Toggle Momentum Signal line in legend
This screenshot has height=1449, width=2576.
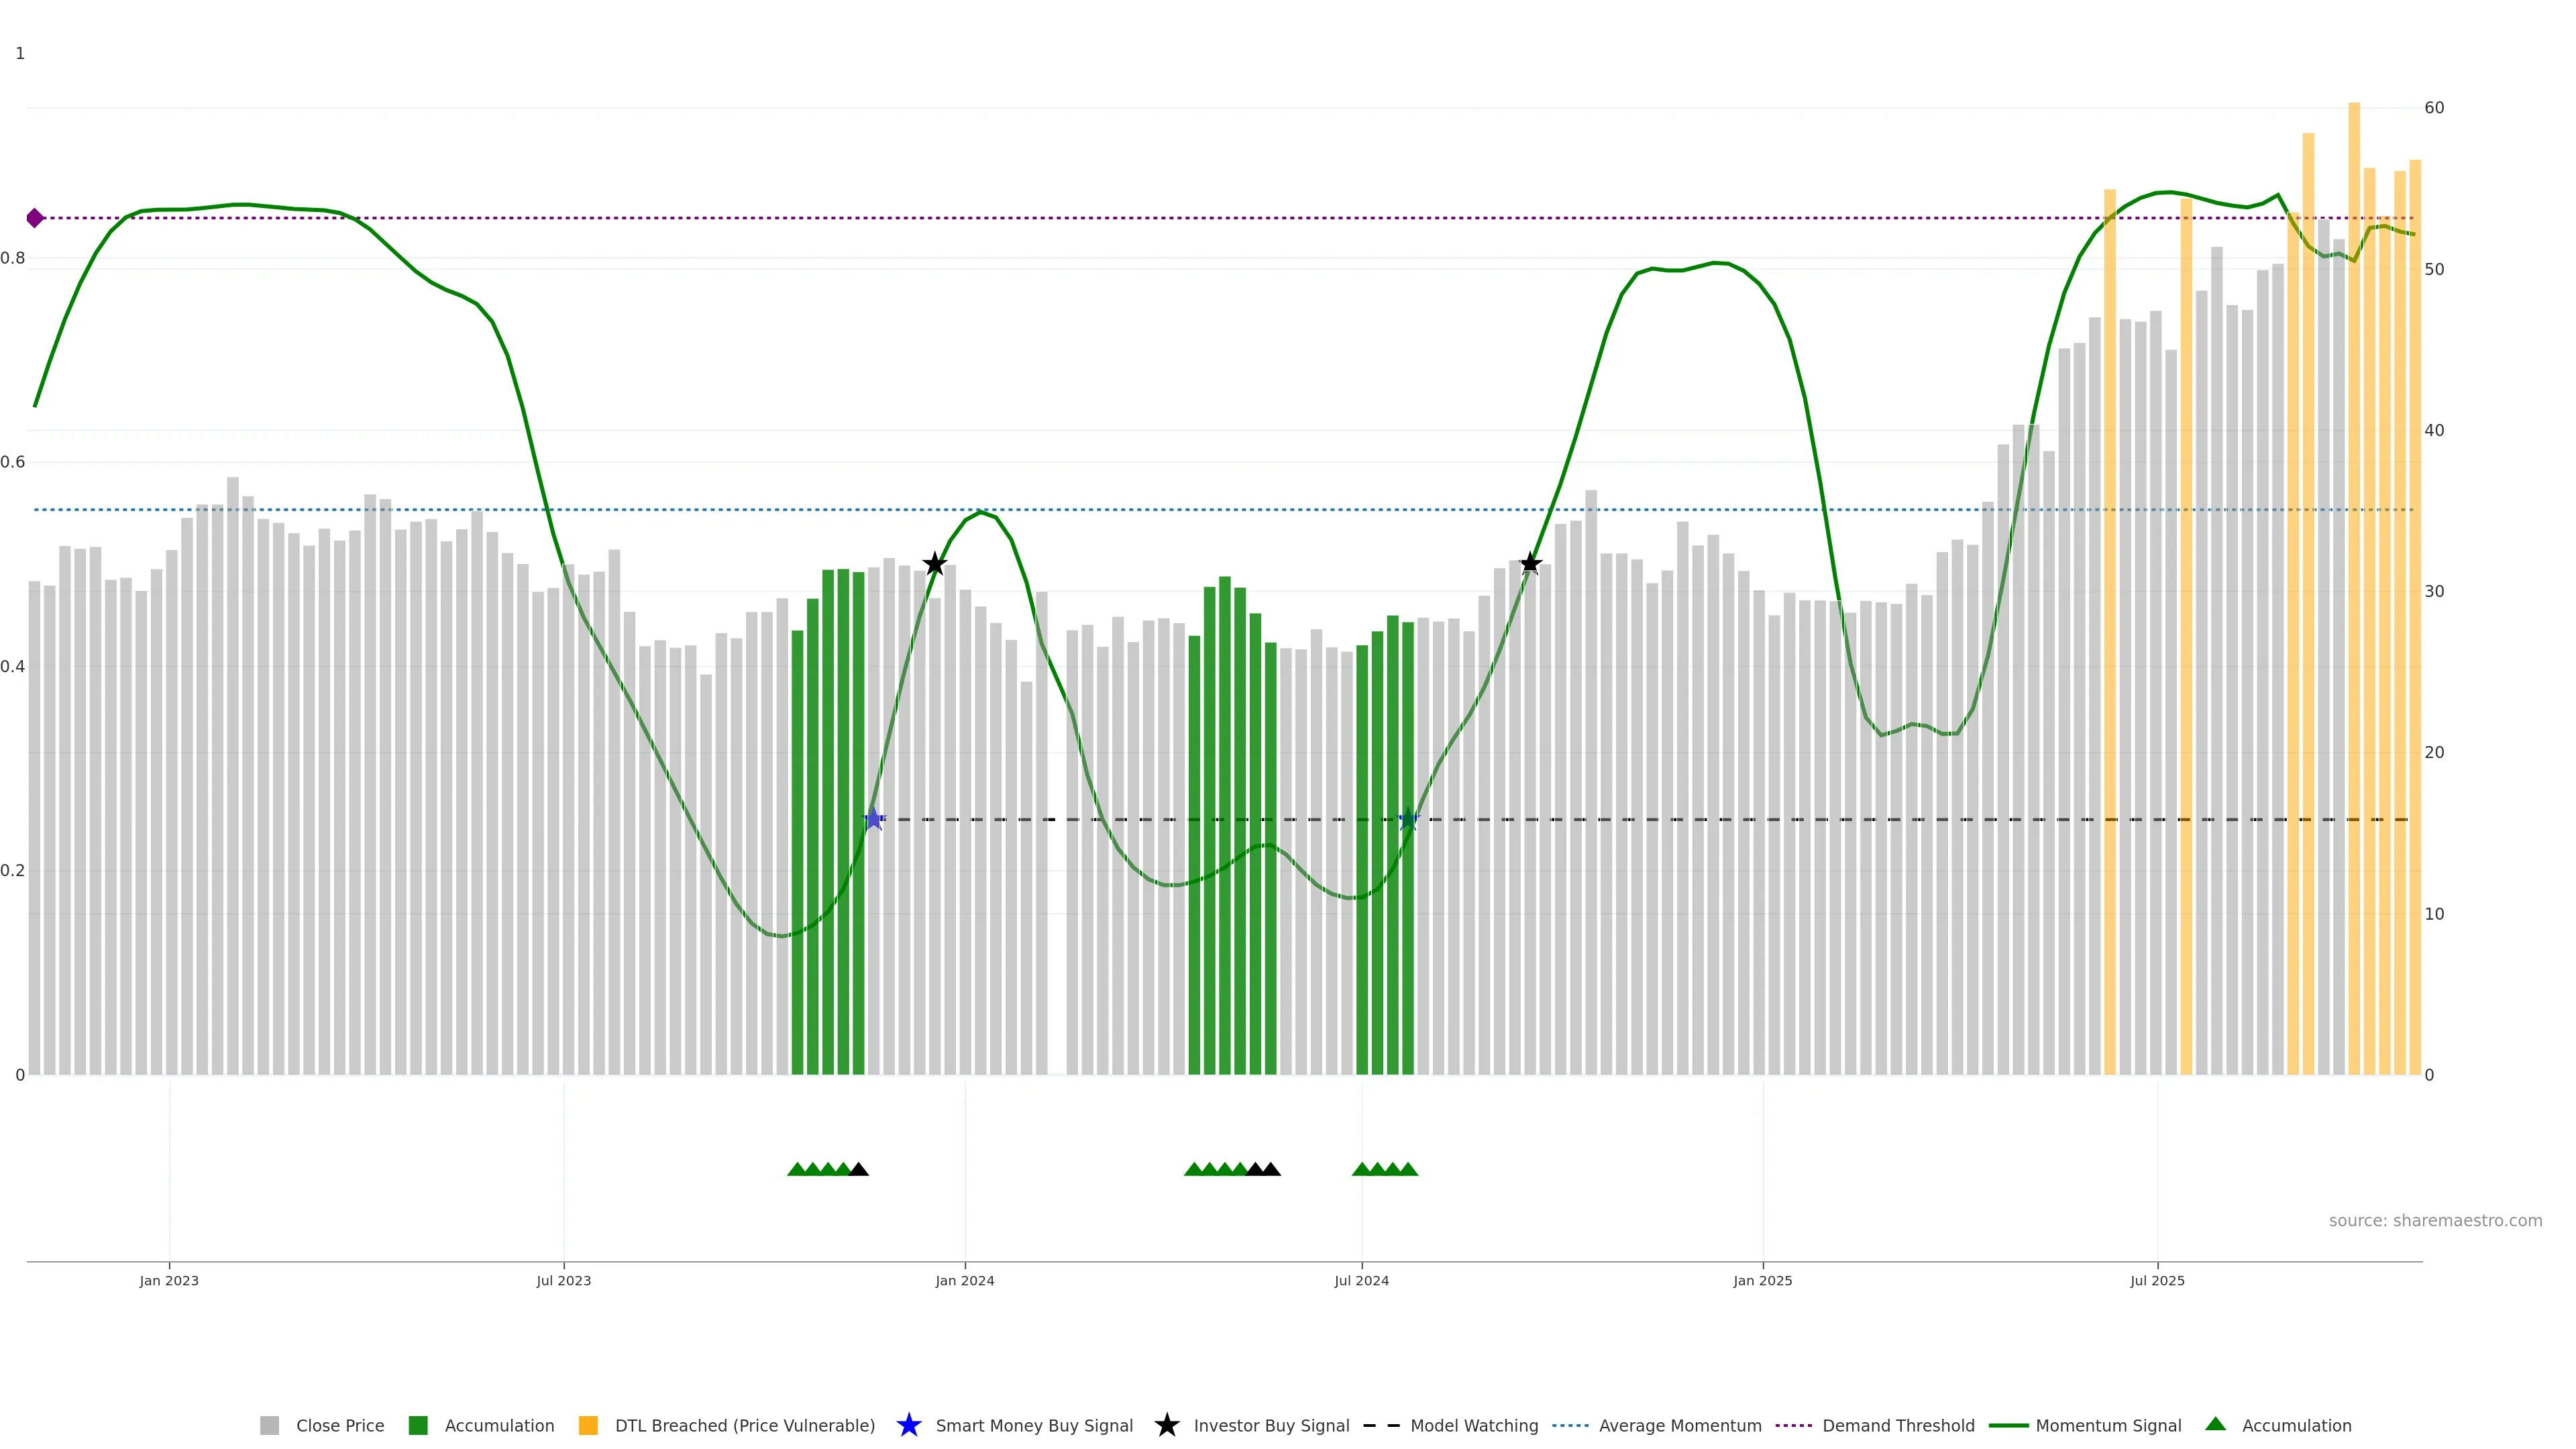point(2108,1426)
